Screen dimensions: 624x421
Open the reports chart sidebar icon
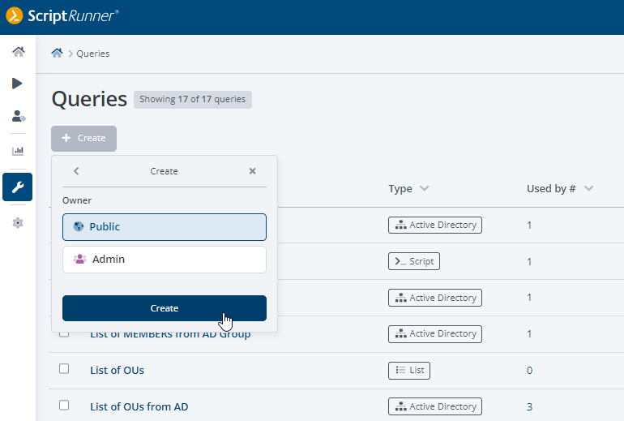click(18, 151)
